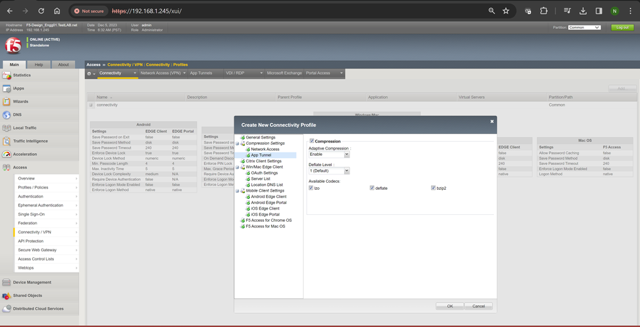This screenshot has height=327, width=640.
Task: Open the Partition dropdown
Action: (584, 28)
